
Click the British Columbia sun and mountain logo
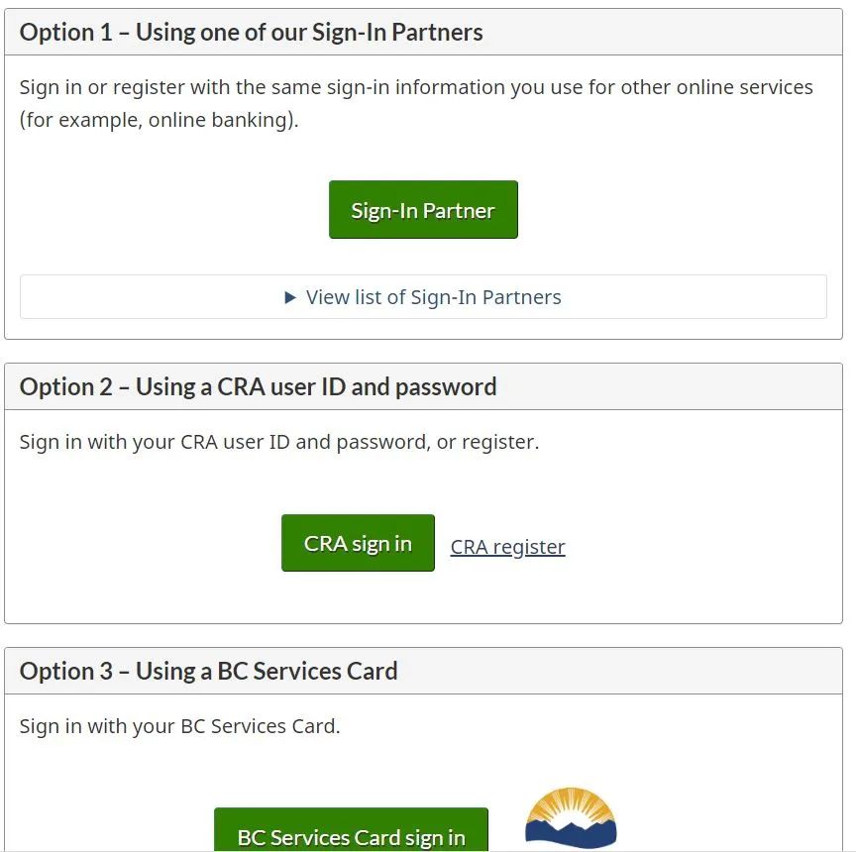click(x=571, y=817)
